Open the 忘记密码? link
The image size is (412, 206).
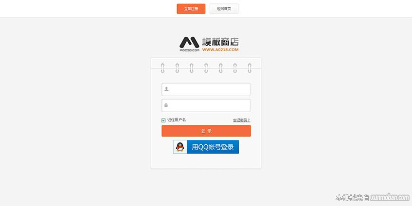click(241, 120)
